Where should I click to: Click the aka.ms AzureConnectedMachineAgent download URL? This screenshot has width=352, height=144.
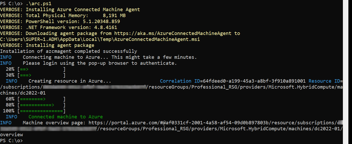(x=173, y=33)
